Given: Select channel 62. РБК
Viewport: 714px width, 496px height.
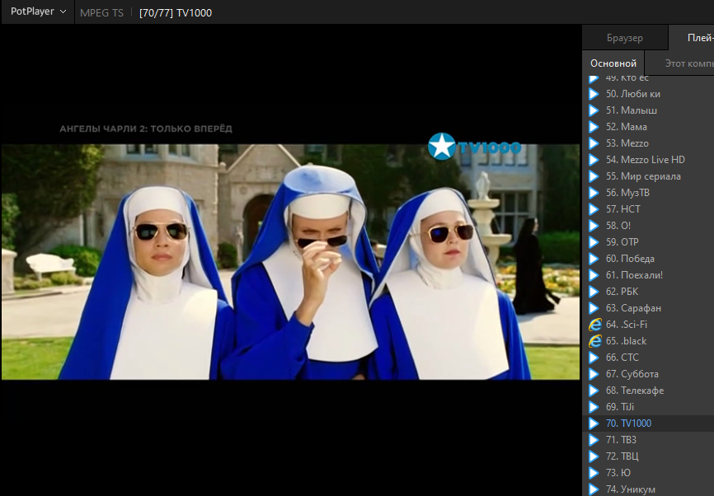Looking at the screenshot, I should pos(648,292).
